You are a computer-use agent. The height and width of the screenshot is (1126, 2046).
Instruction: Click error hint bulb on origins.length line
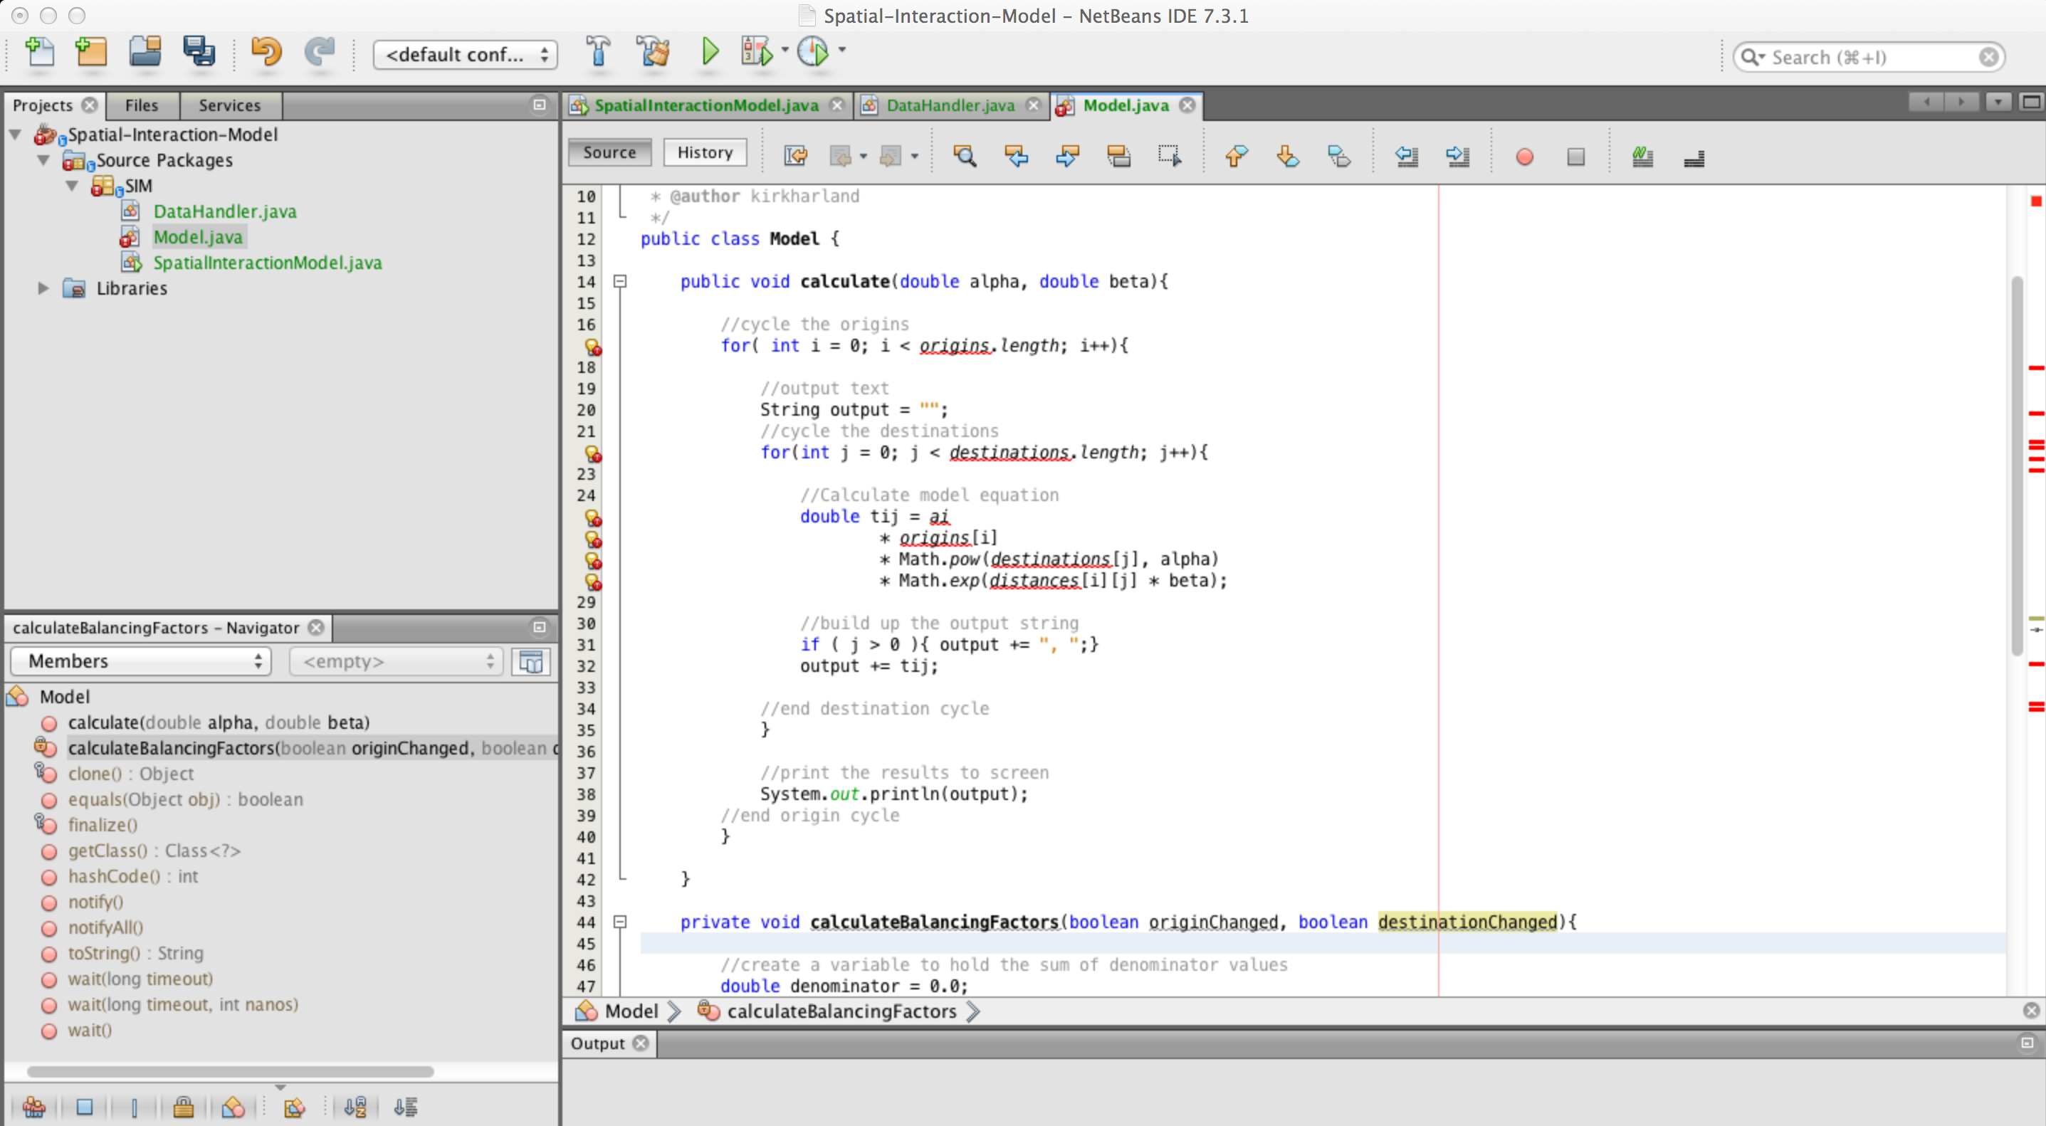tap(592, 346)
